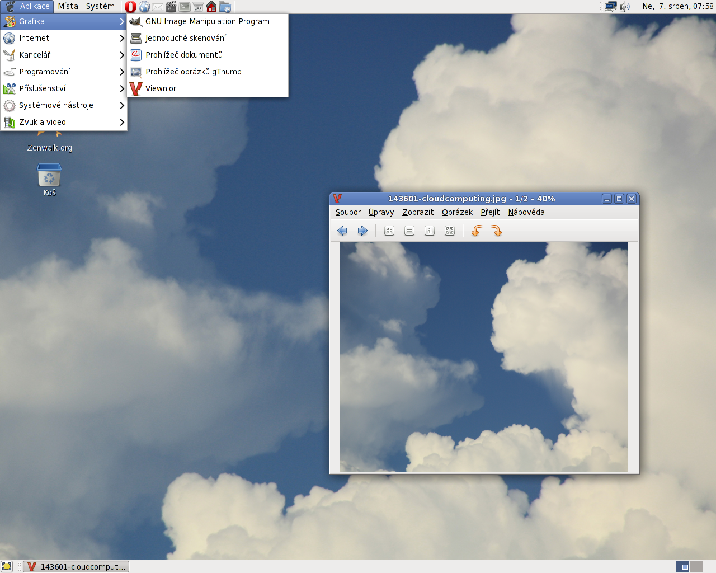This screenshot has width=716, height=573.
Task: Open the Koš trash desktop icon
Action: (x=49, y=175)
